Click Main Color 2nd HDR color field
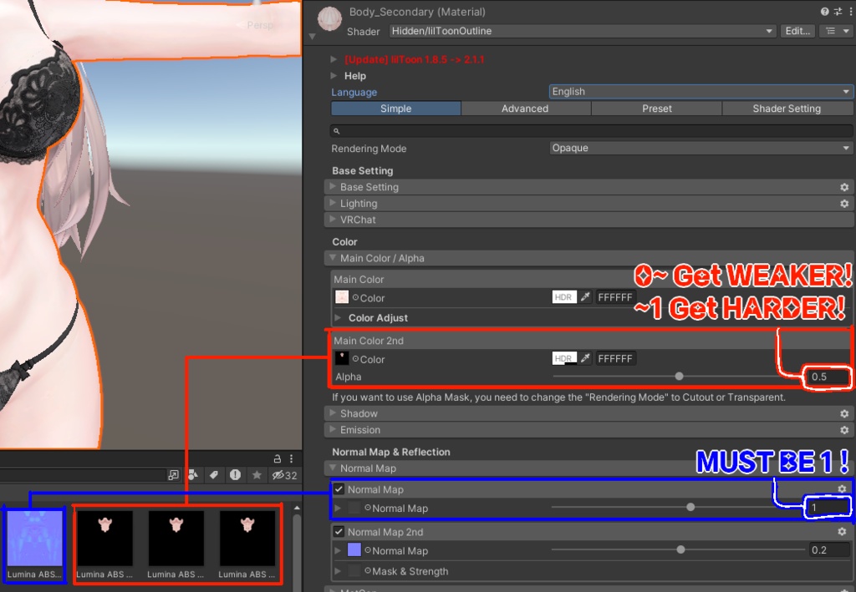This screenshot has width=856, height=592. coord(564,358)
